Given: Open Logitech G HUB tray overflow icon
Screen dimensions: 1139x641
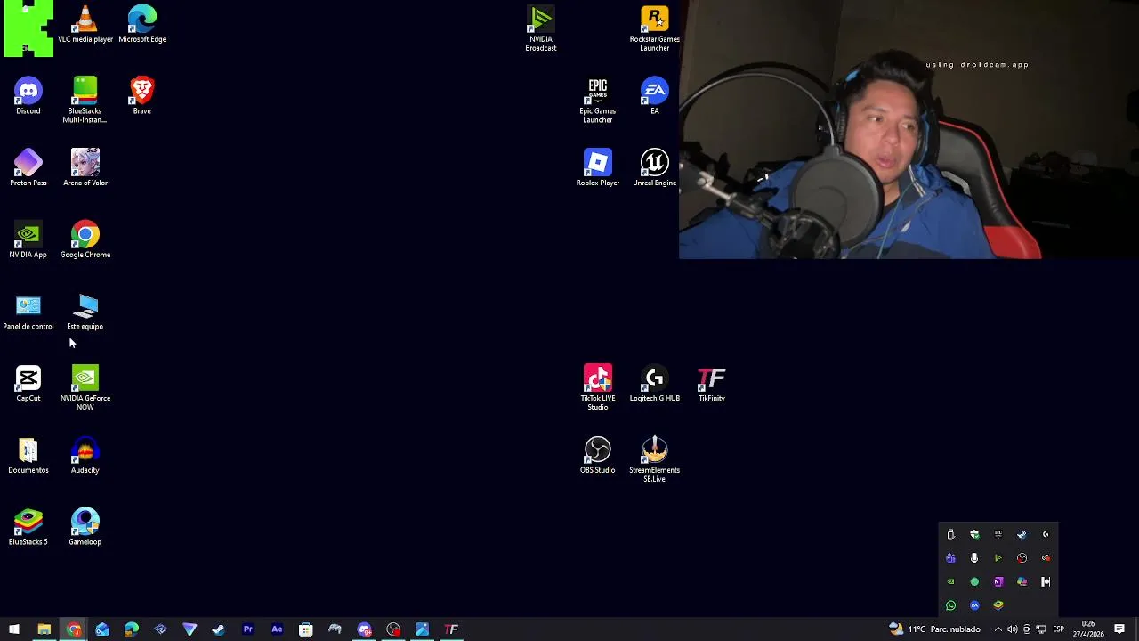Looking at the screenshot, I should click(x=1046, y=534).
